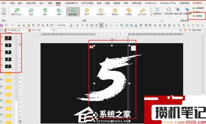Click the plus button beside the selected shape
The image size is (206, 124).
pyautogui.click(x=134, y=48)
